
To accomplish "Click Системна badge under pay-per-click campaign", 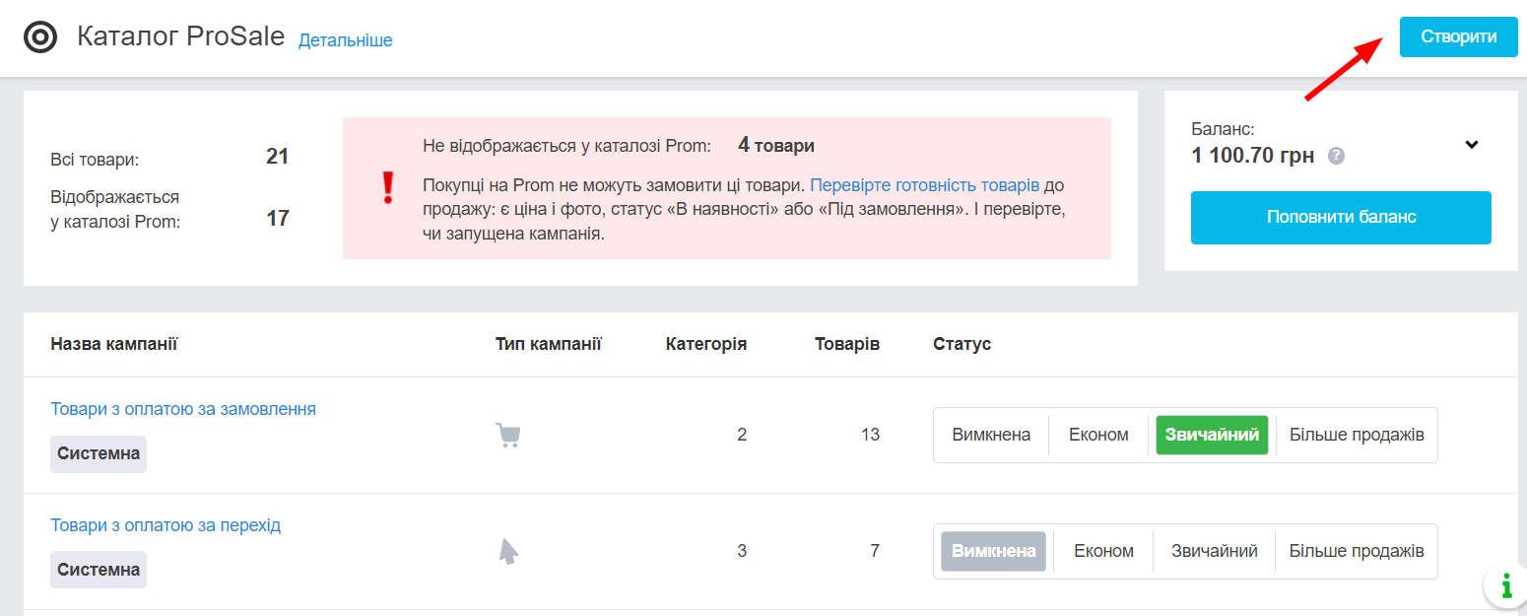I will (99, 570).
